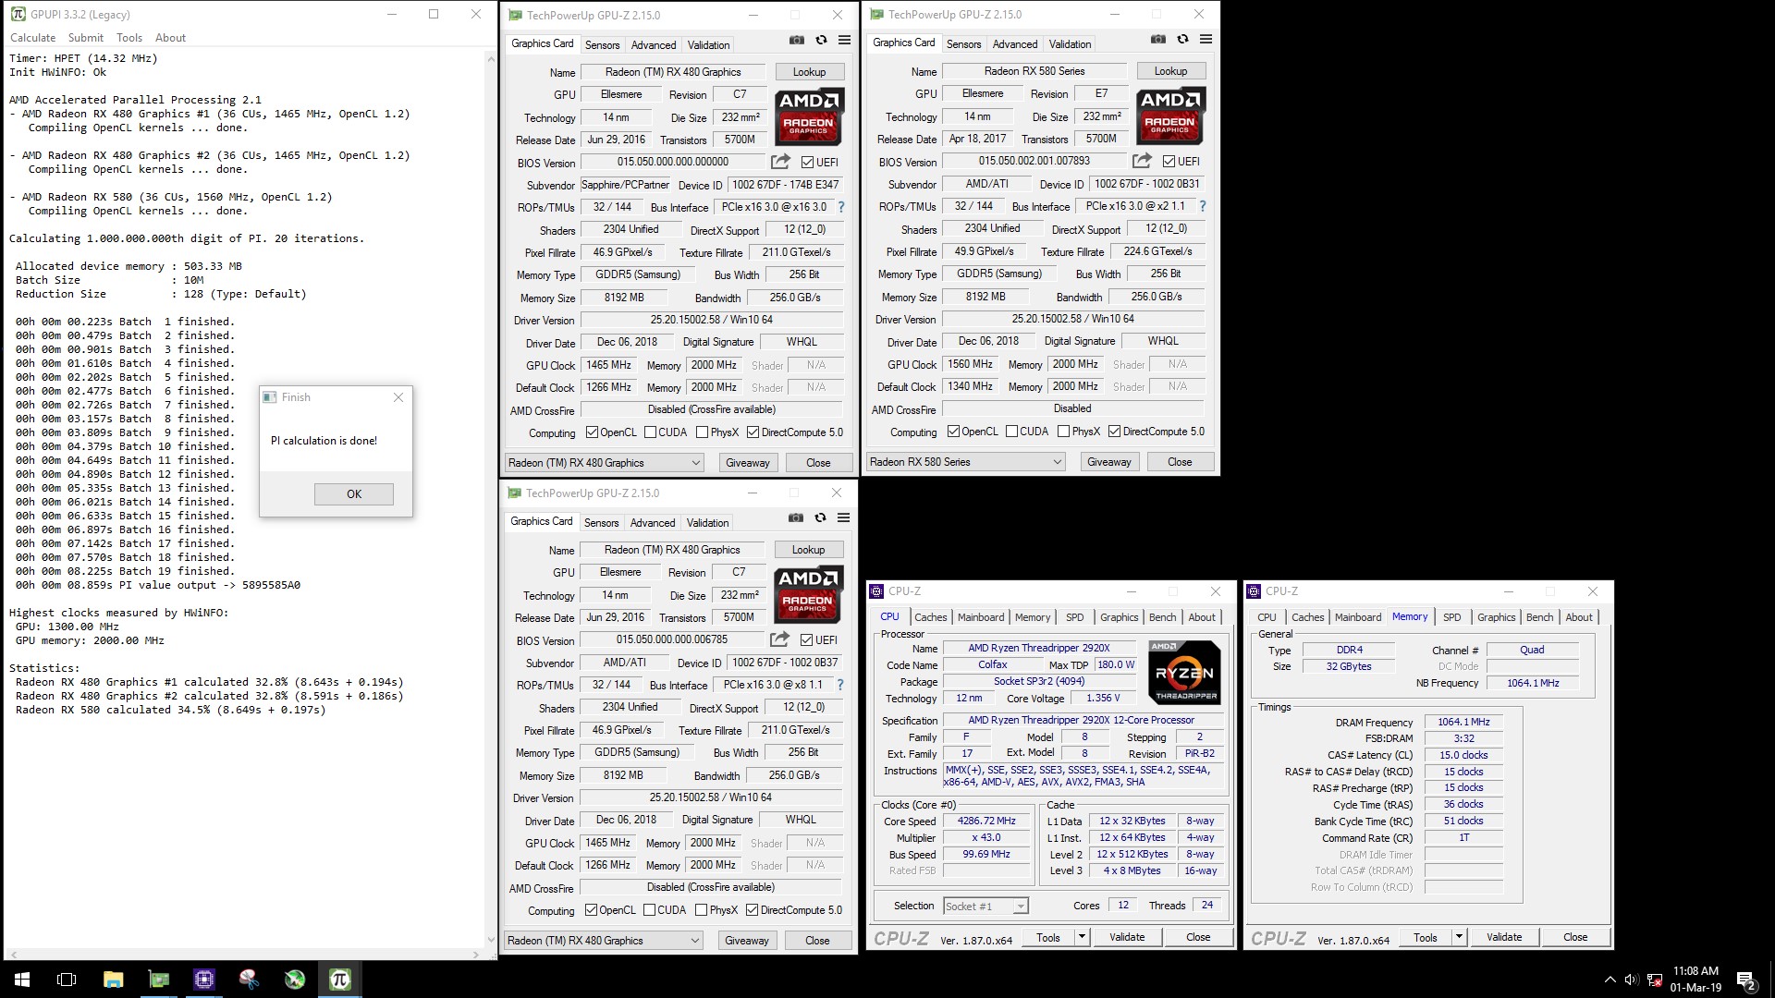Toggle PhysX checkbox in lower RX 480 GPU-Z window

(702, 910)
